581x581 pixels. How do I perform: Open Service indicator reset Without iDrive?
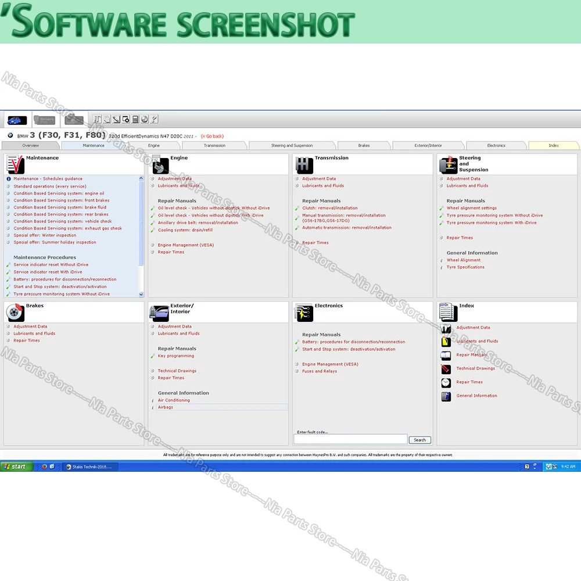coord(51,264)
